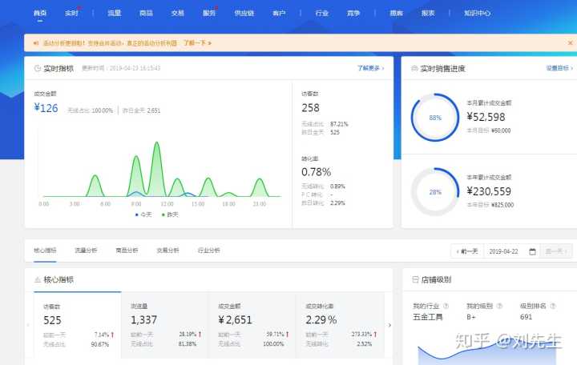Image resolution: width=577 pixels, height=365 pixels.
Task: Click the 了解更多 link in 实时指标
Action: click(370, 69)
